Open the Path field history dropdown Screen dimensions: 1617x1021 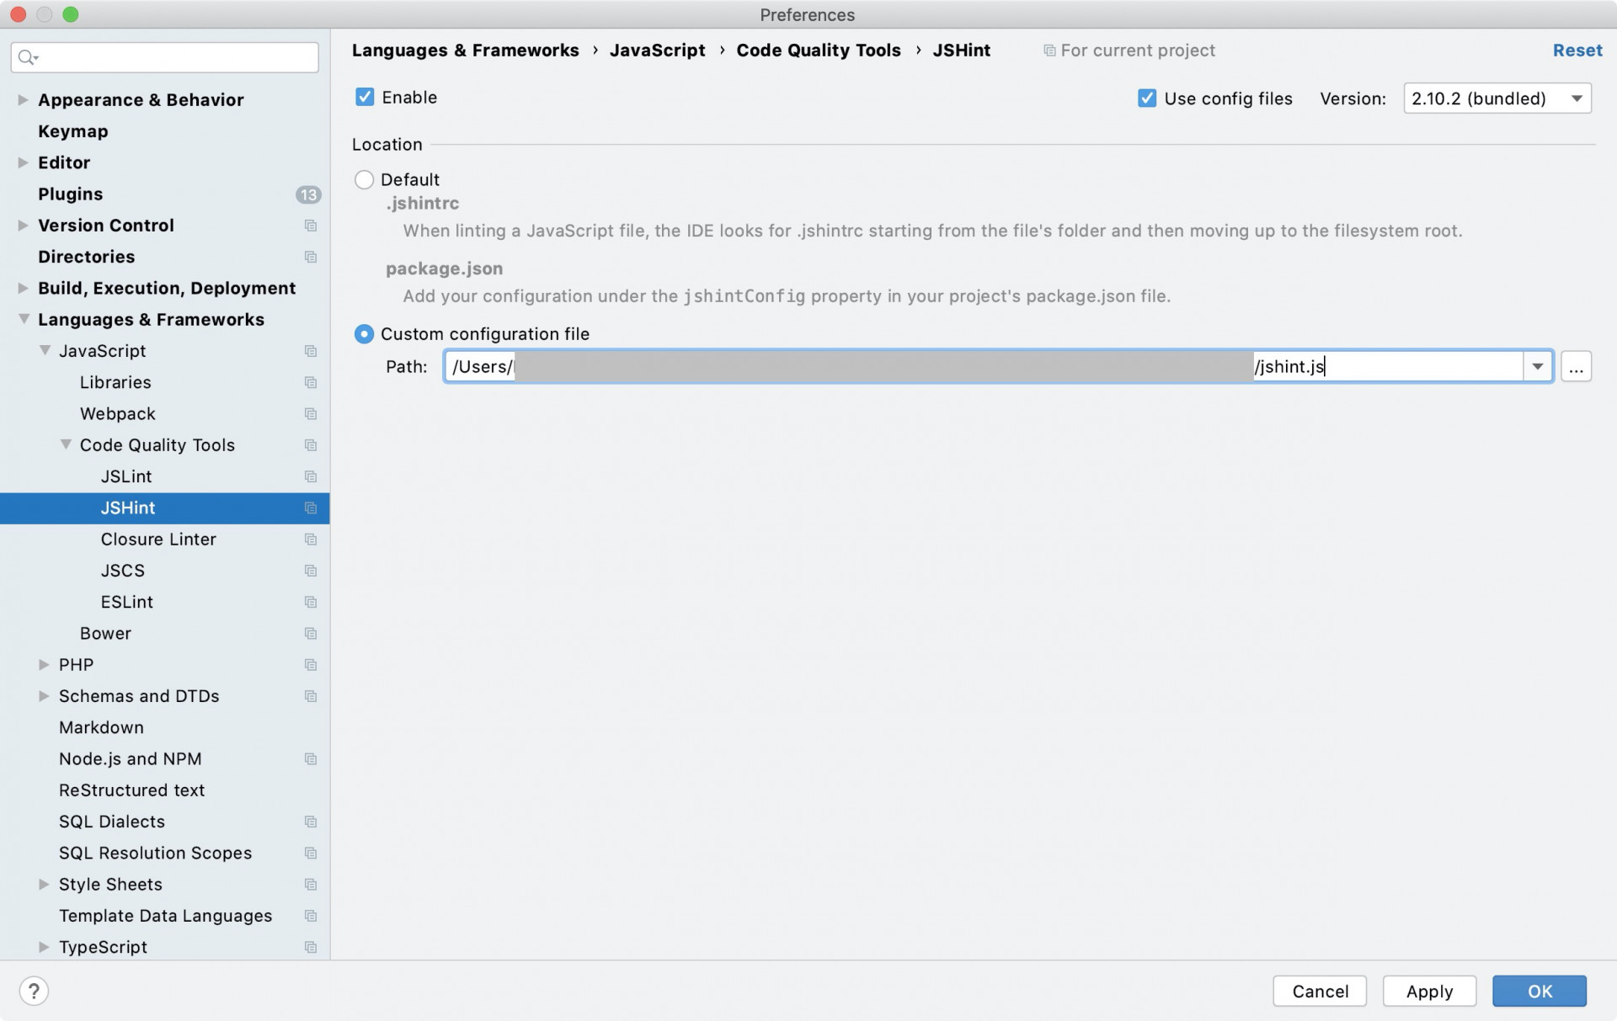(1539, 366)
